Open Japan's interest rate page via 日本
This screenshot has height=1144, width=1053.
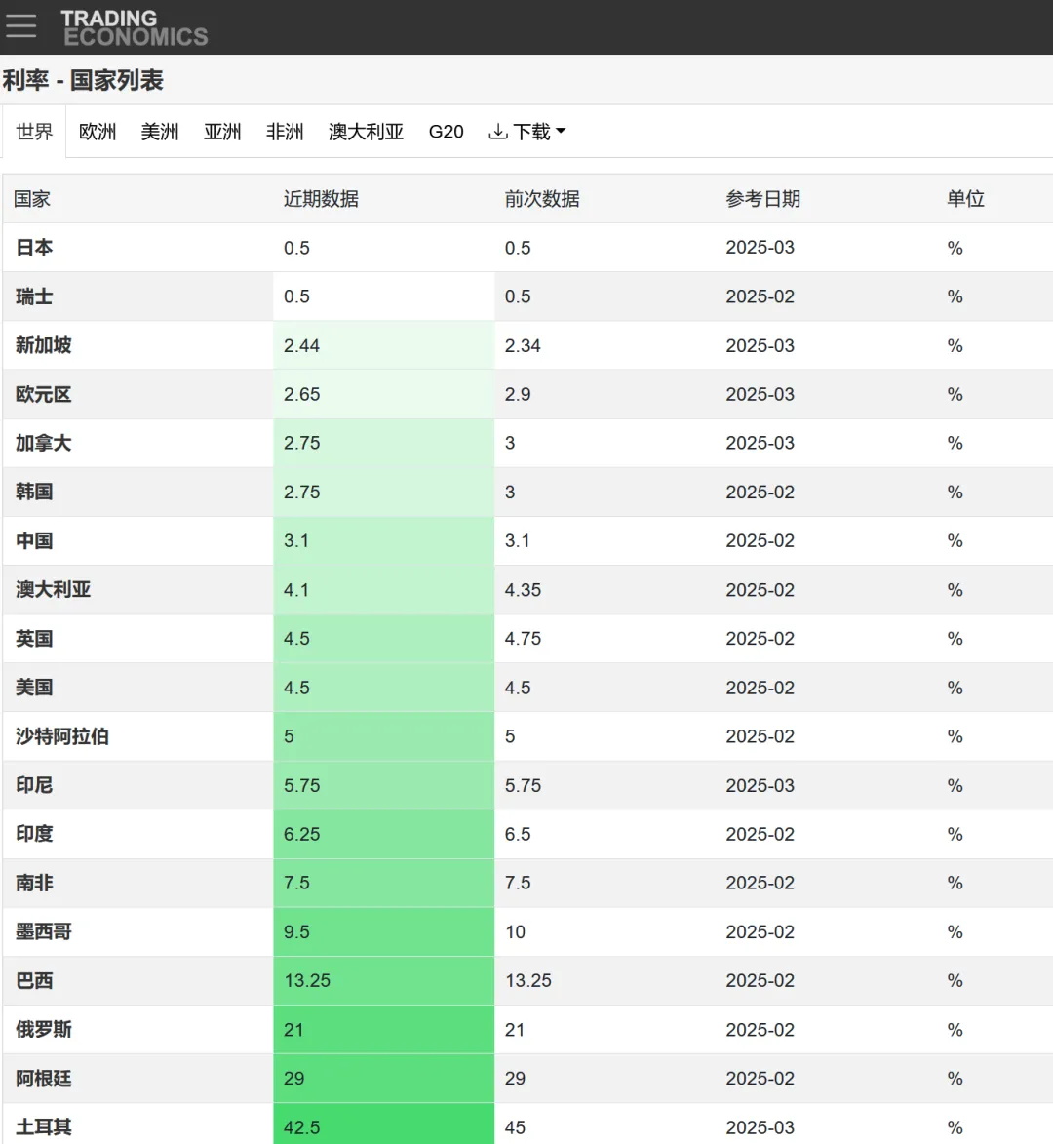[34, 248]
